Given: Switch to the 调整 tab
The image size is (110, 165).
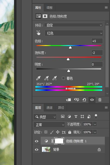Looking at the screenshot, I should (x=49, y=8).
